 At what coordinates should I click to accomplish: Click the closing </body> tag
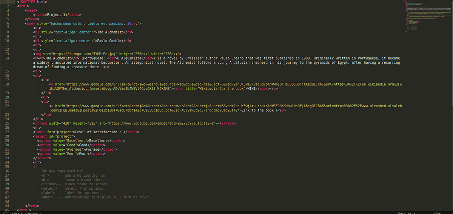[x=32, y=206]
